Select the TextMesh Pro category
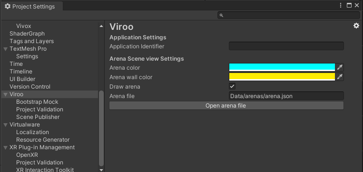363x172 pixels. click(x=28, y=49)
